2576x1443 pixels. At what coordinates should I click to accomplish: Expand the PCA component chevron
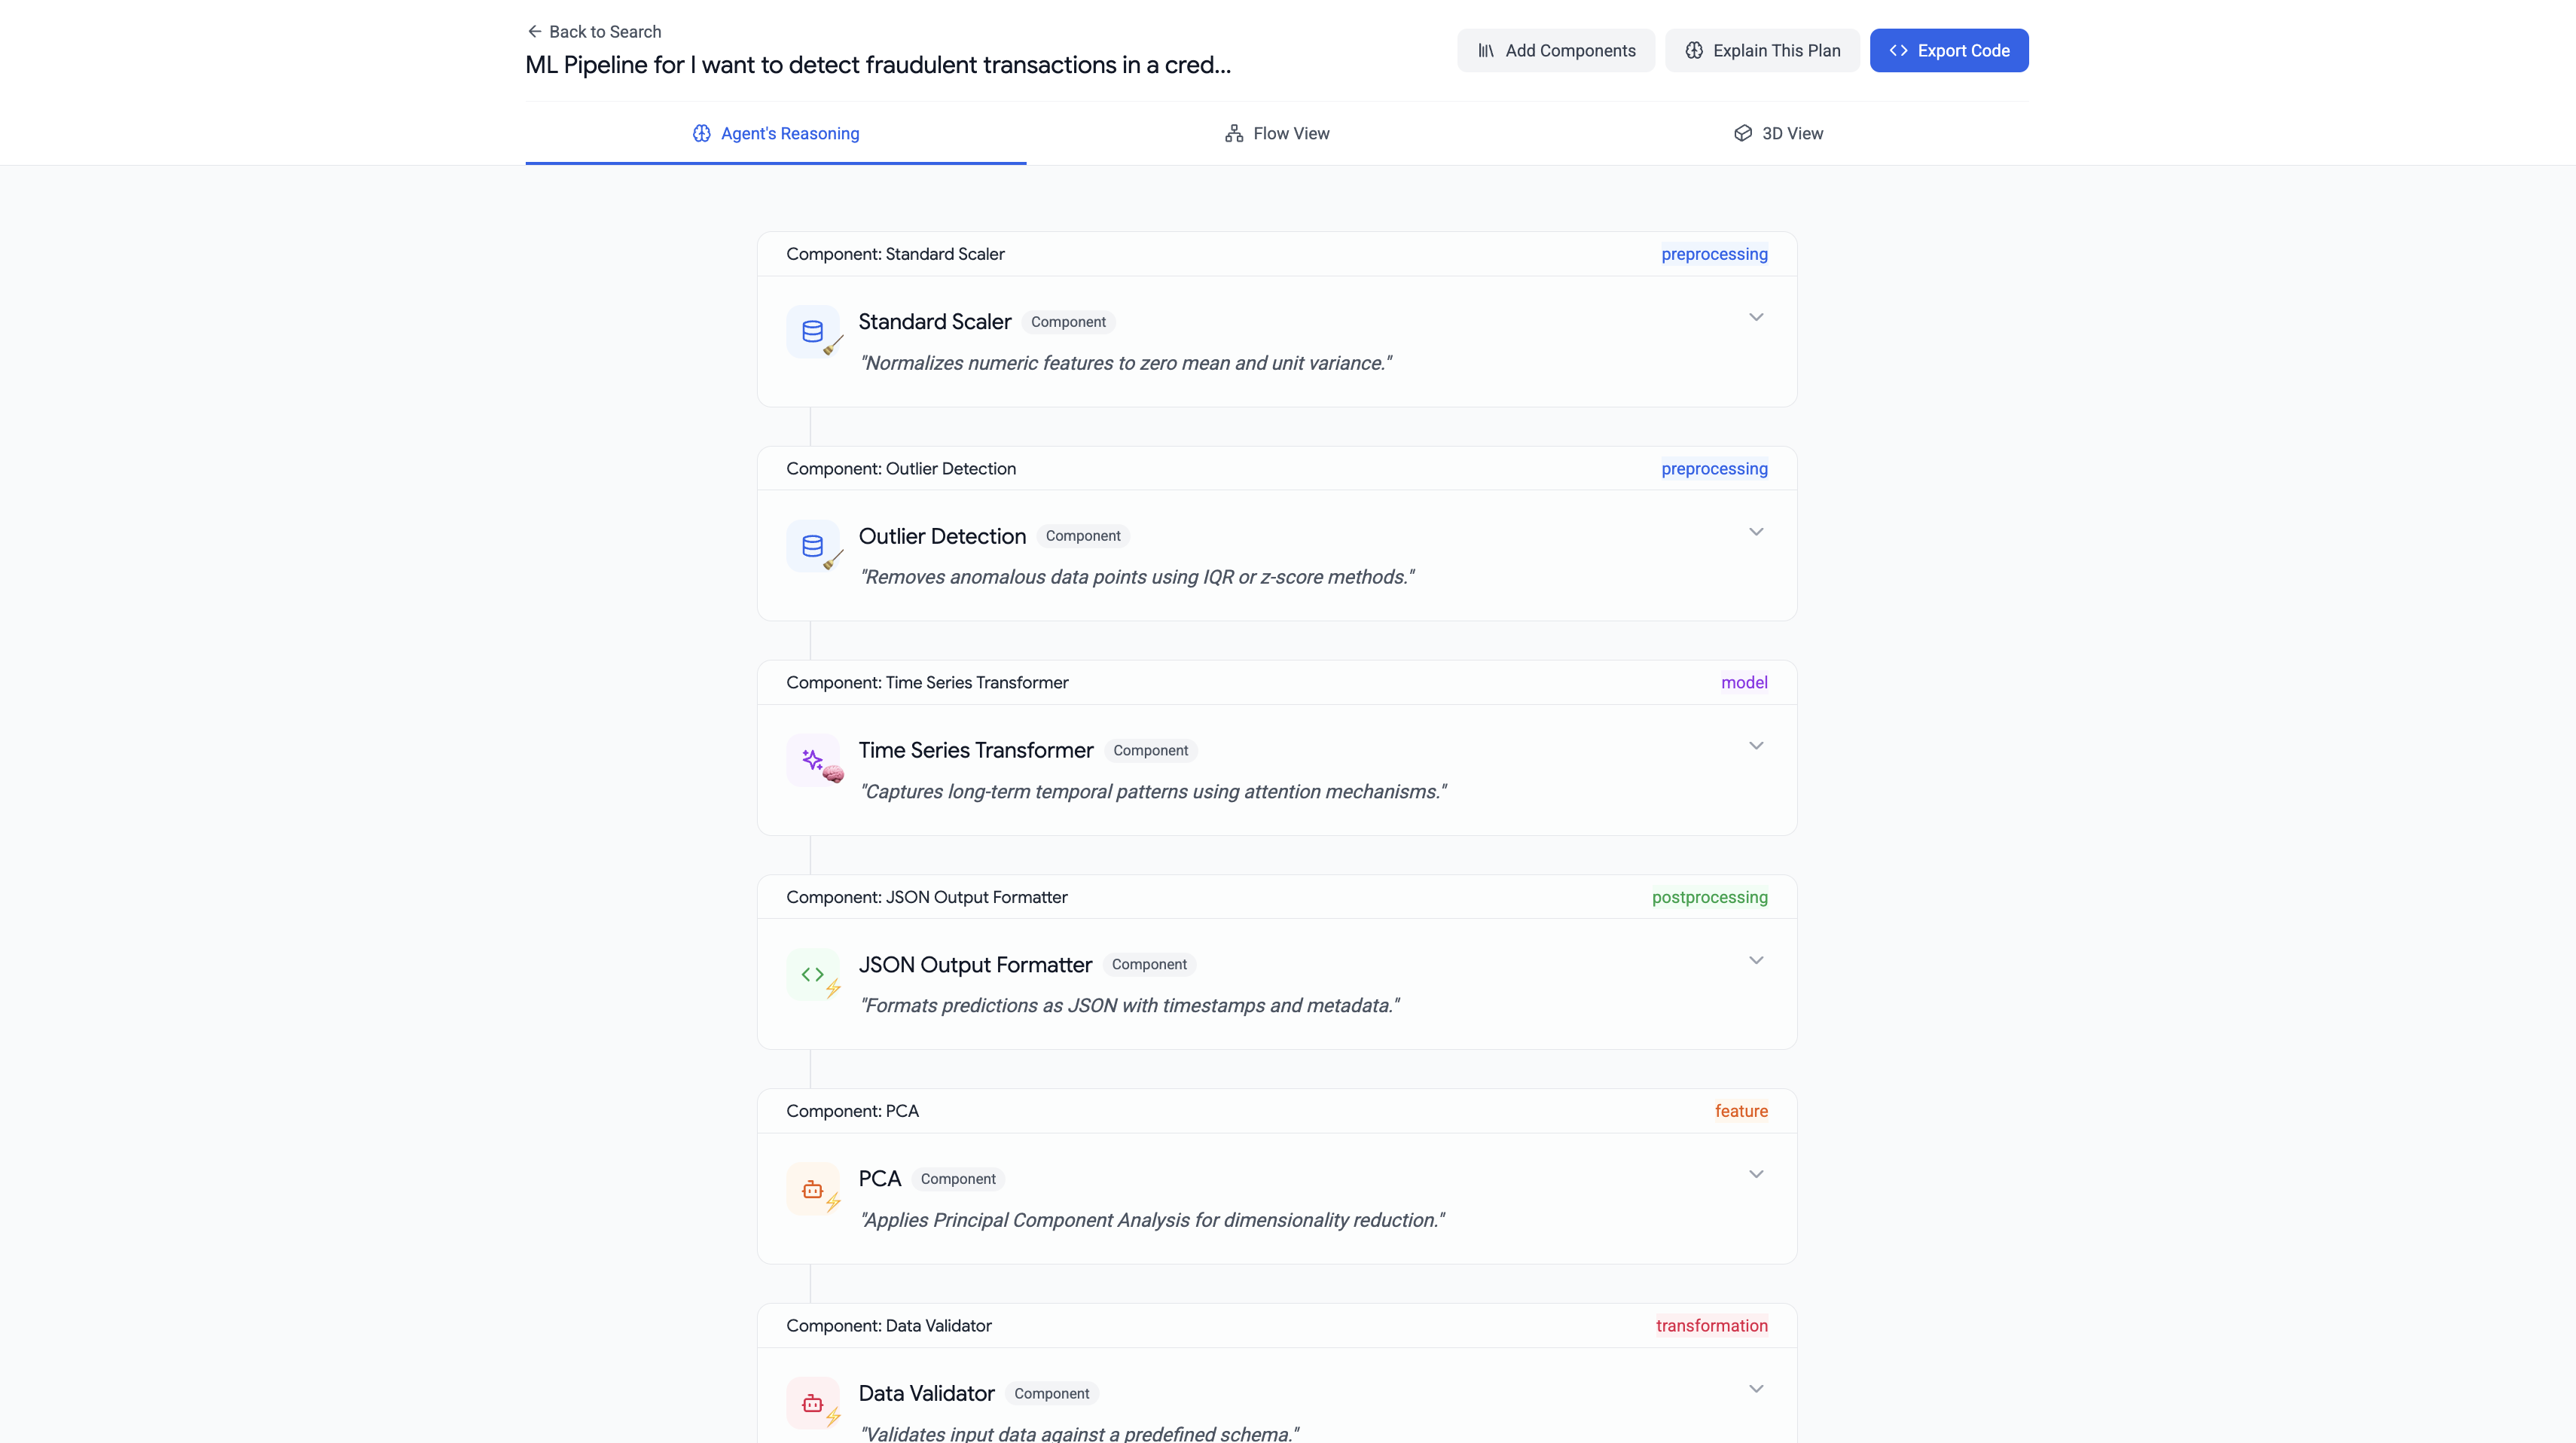(1755, 1175)
